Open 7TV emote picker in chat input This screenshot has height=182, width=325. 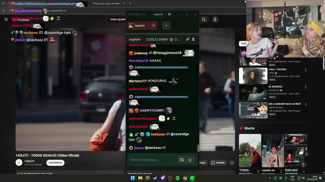click(182, 160)
